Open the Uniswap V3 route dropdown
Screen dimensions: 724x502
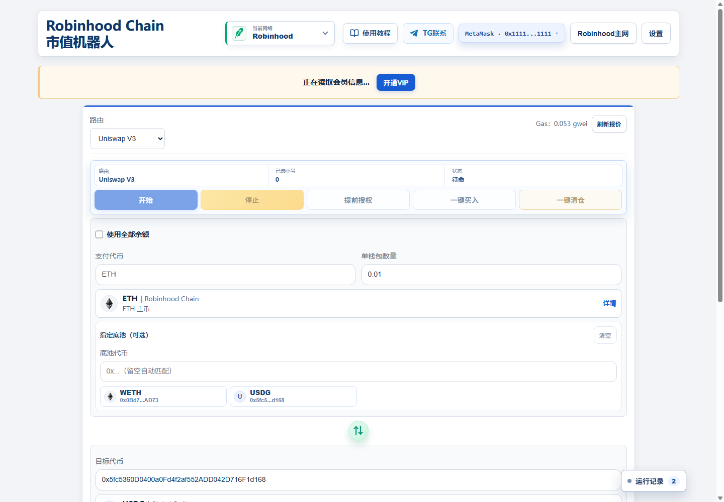pyautogui.click(x=127, y=139)
